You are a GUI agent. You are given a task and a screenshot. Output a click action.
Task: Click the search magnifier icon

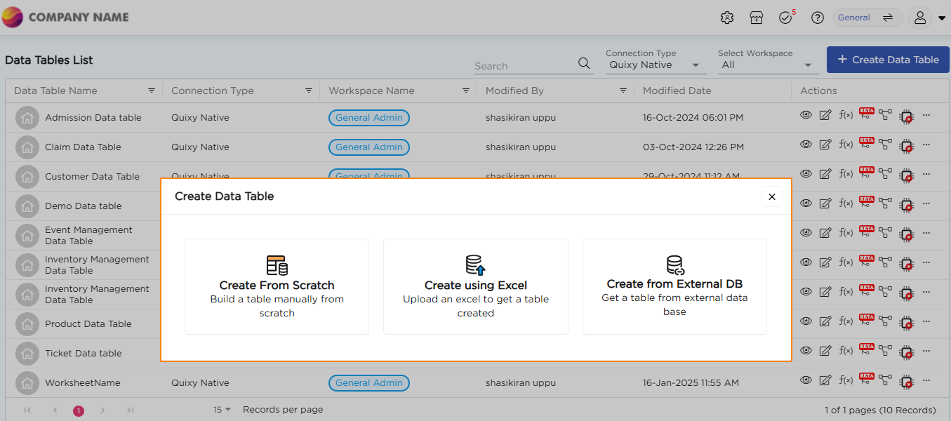click(x=584, y=63)
